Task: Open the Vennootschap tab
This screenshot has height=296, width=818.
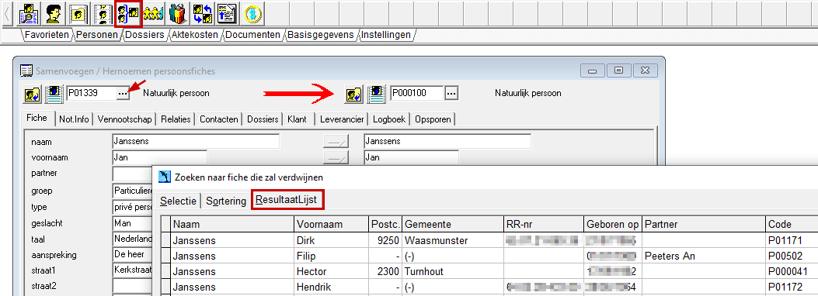Action: click(x=125, y=119)
